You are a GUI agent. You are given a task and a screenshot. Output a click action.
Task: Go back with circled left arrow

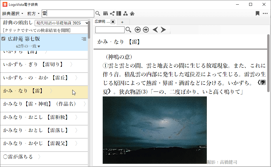[138, 30]
